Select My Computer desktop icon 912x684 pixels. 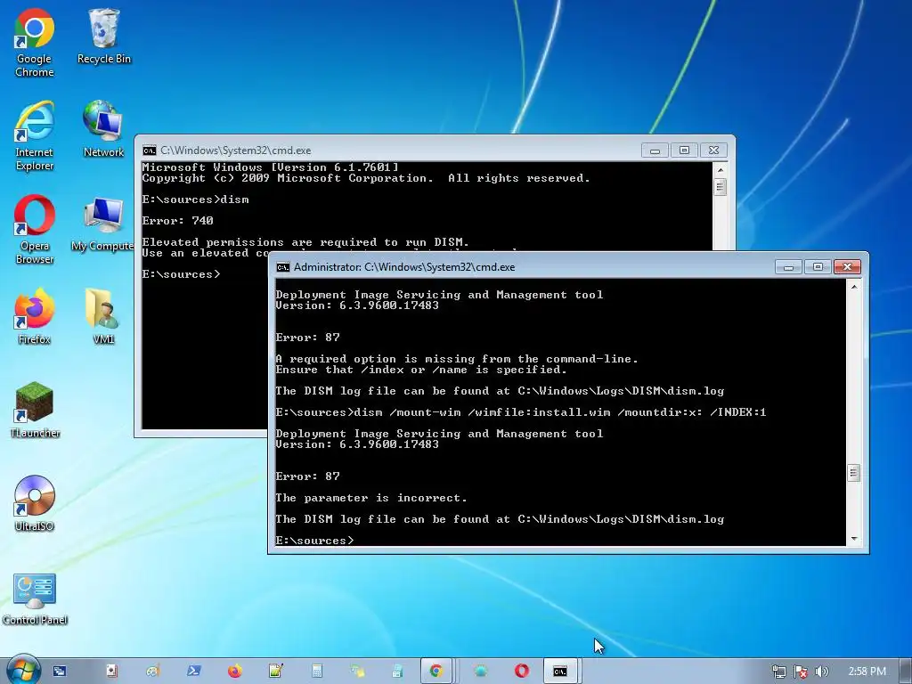point(102,224)
